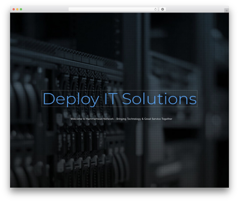Open a new tab with plus button

(x=227, y=11)
